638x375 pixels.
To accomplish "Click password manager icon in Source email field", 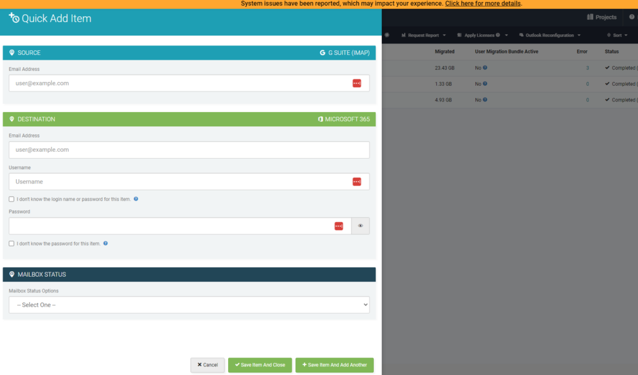I will point(356,83).
